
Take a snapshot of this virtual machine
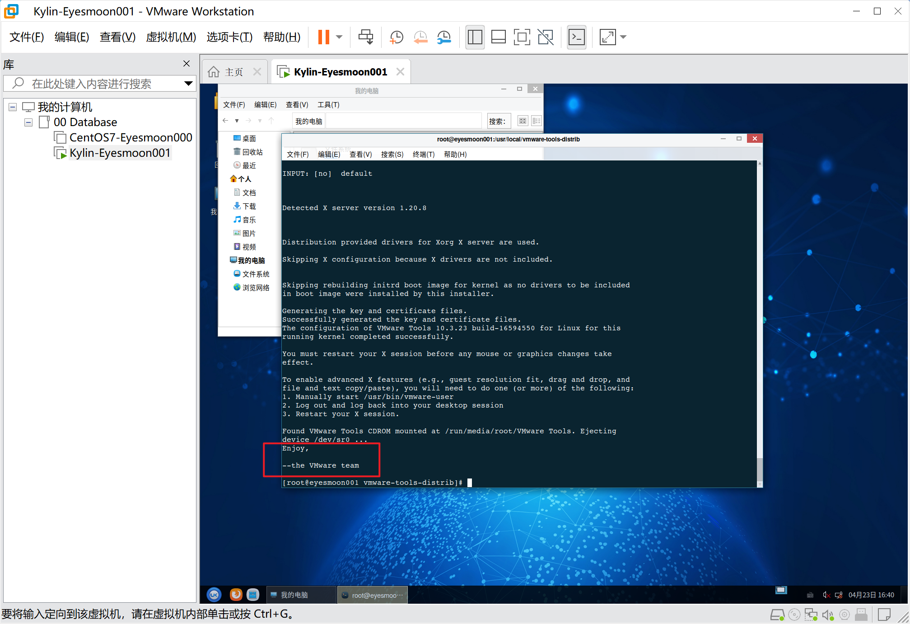click(397, 37)
